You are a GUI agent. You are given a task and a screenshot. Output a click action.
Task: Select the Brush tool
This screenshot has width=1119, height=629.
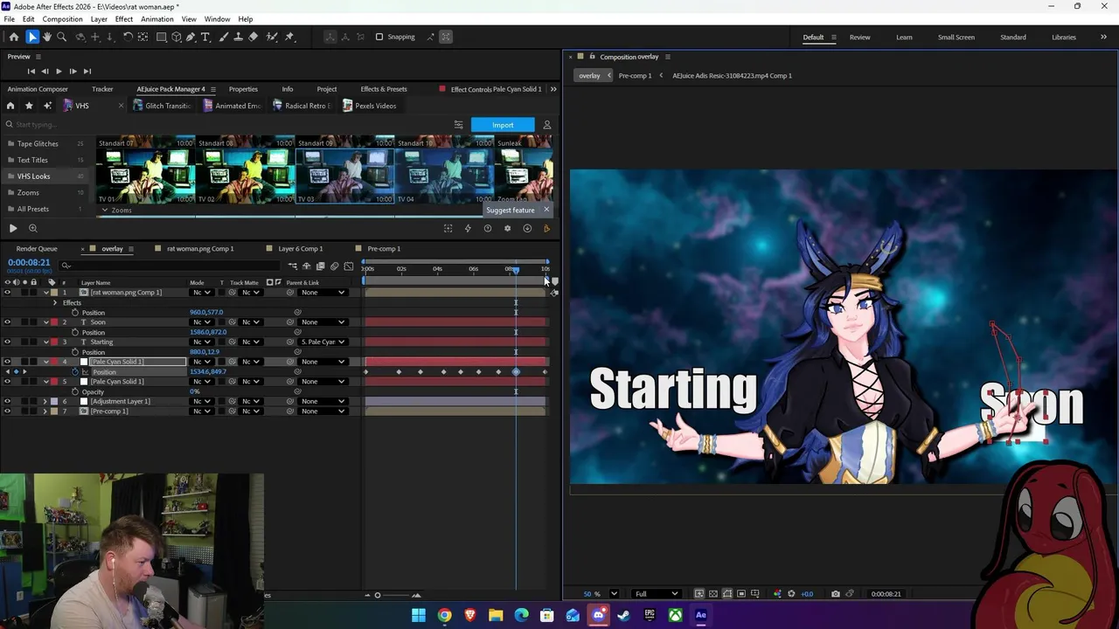coord(224,37)
